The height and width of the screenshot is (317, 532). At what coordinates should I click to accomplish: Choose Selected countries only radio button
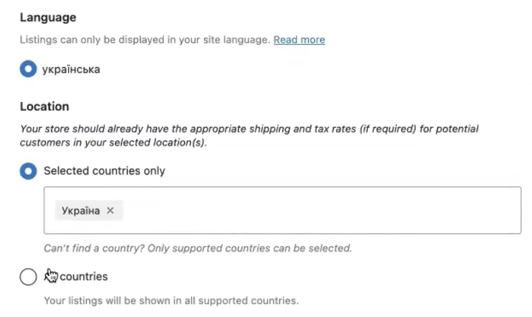coord(28,171)
